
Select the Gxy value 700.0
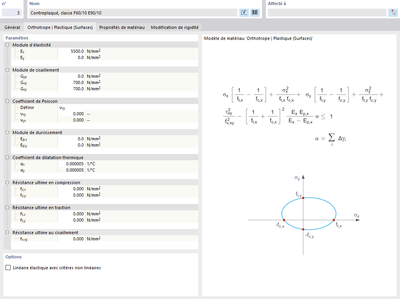(x=71, y=89)
